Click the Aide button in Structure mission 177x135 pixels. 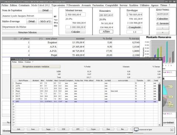(x=18, y=129)
